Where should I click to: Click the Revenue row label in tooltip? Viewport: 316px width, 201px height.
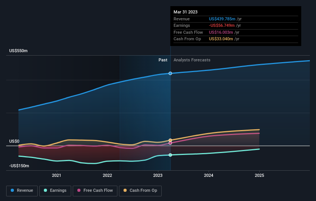click(x=182, y=19)
